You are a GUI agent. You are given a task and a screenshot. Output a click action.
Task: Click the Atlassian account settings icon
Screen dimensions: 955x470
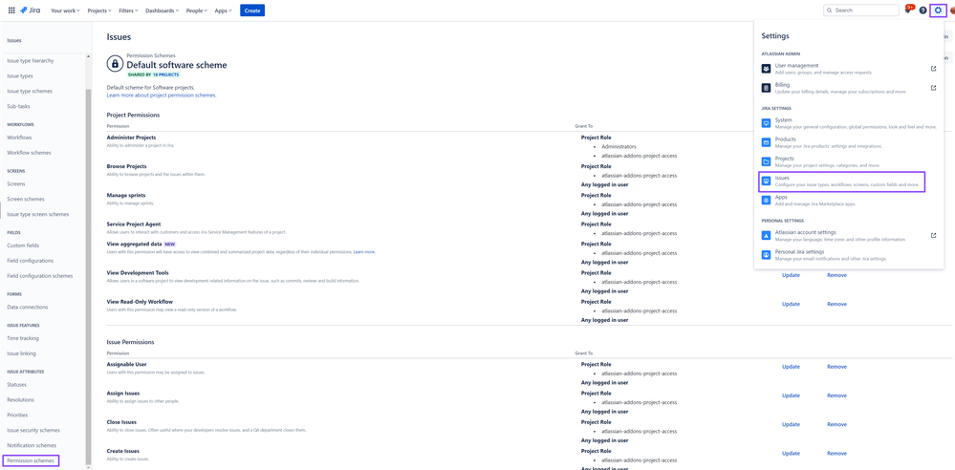pyautogui.click(x=766, y=235)
